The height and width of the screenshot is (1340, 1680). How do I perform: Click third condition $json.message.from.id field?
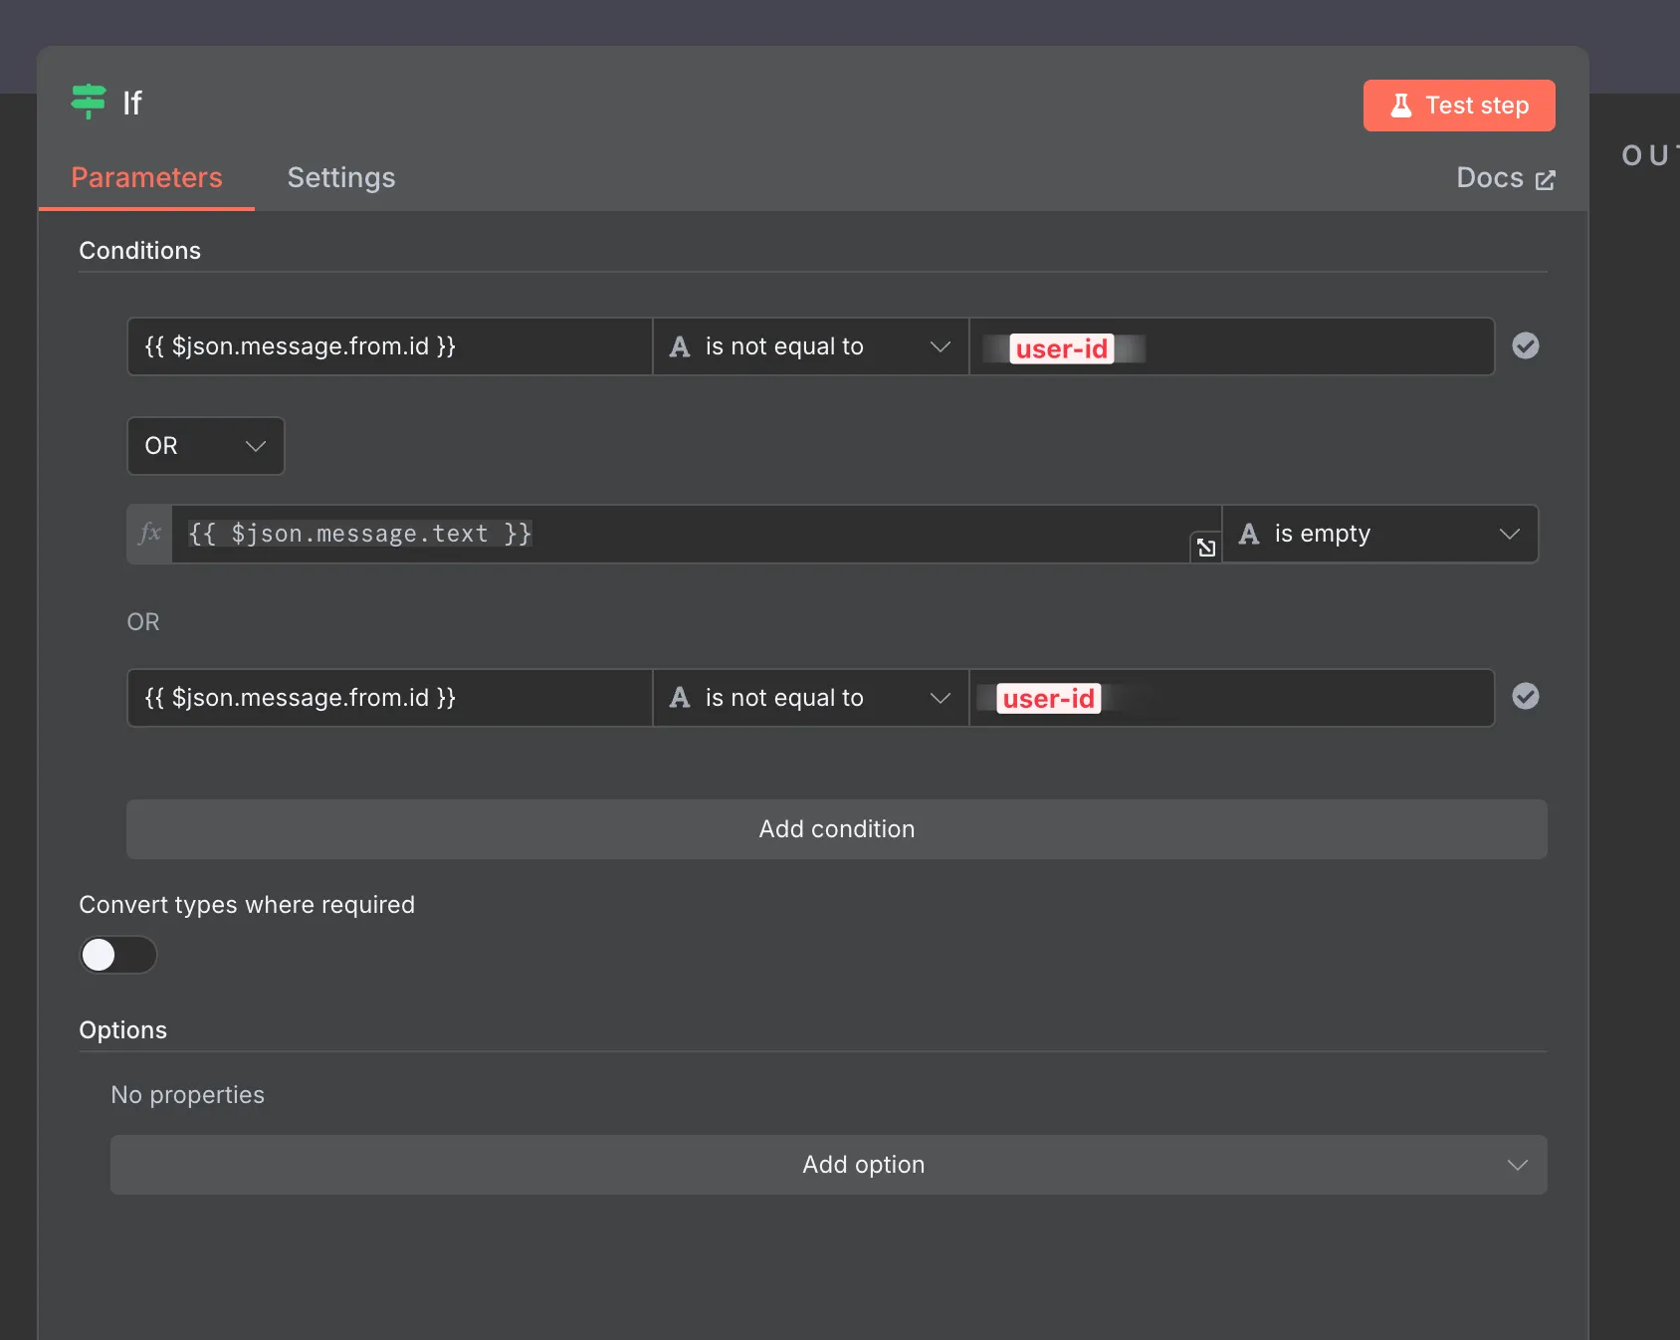coord(390,698)
